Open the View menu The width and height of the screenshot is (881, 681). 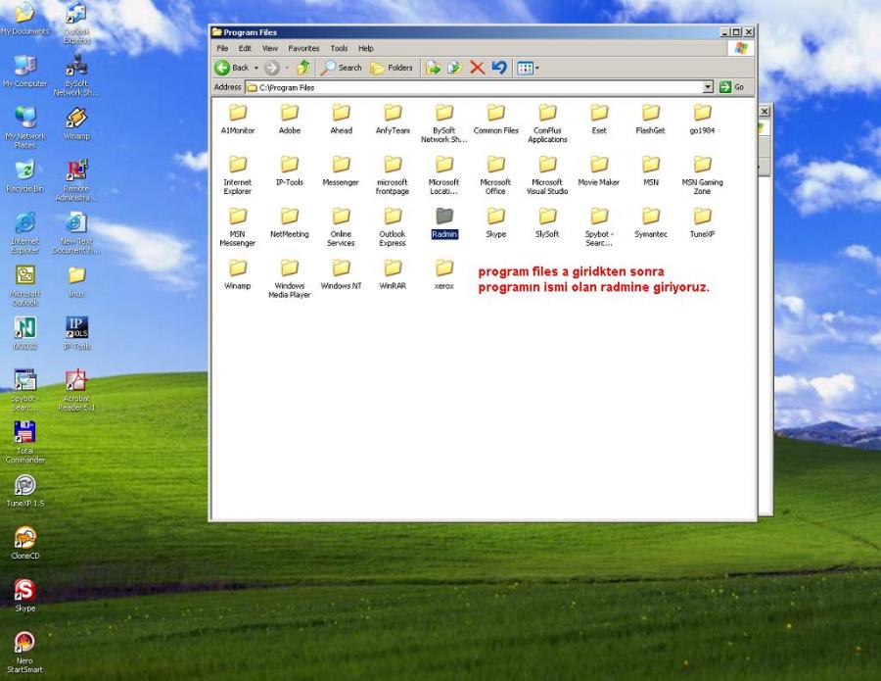click(270, 48)
